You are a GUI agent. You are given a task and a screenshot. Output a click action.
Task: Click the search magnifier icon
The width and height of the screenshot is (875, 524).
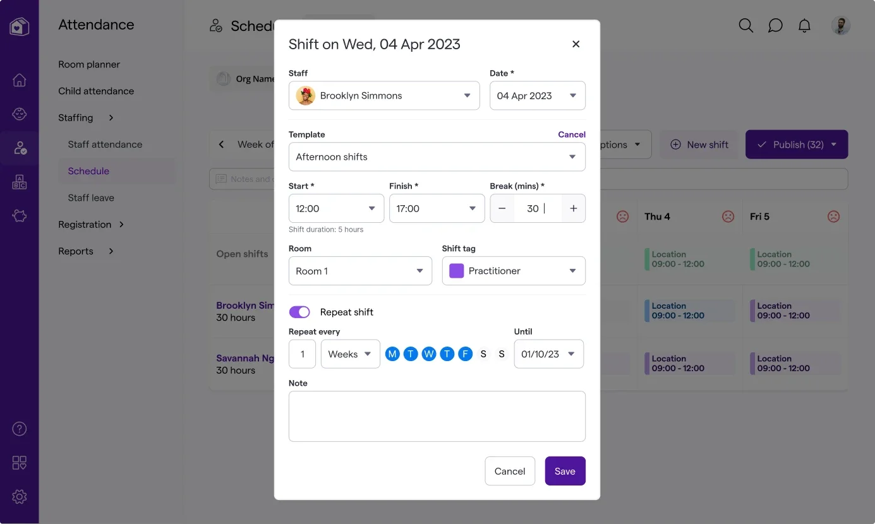click(745, 25)
